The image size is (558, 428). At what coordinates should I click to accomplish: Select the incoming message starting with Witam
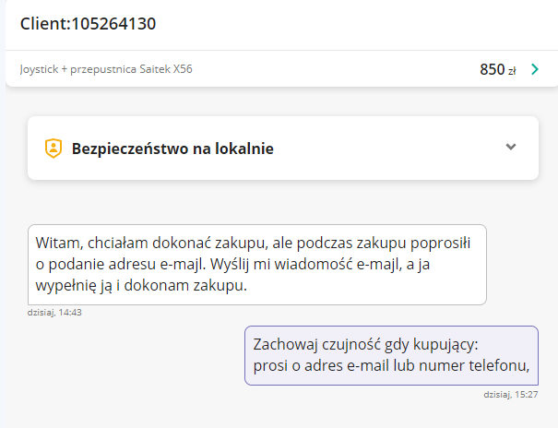tap(256, 265)
